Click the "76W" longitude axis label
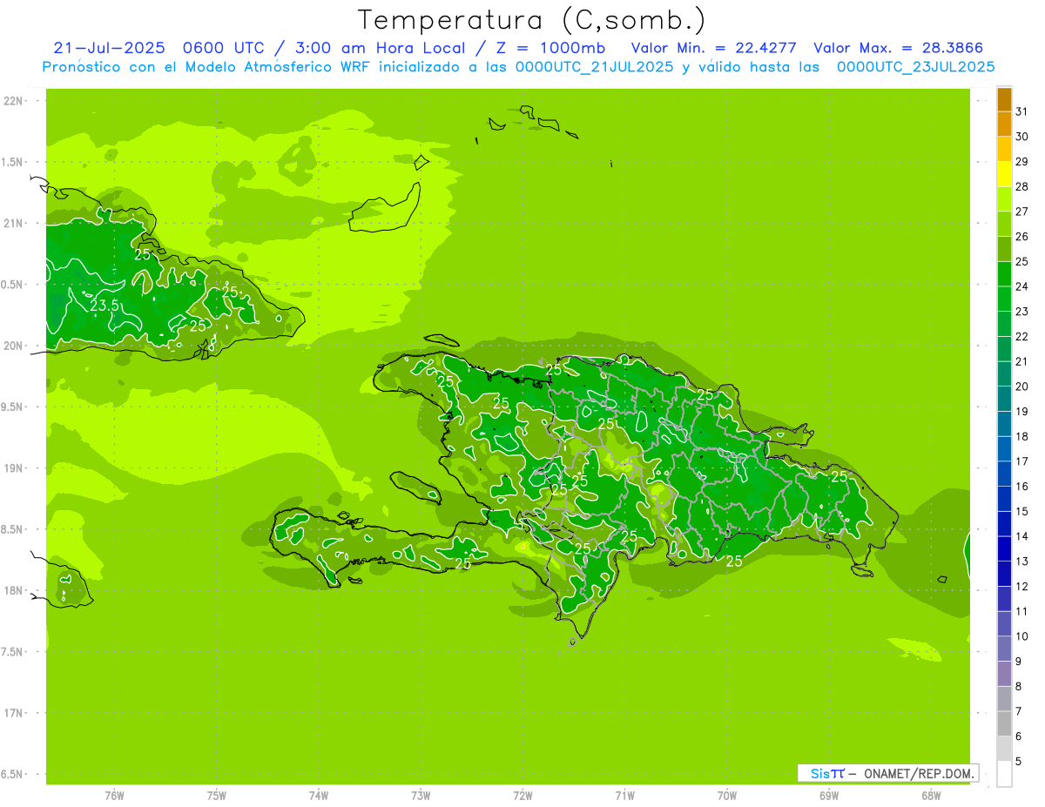Viewport: 1045px width, 807px height. tap(114, 795)
